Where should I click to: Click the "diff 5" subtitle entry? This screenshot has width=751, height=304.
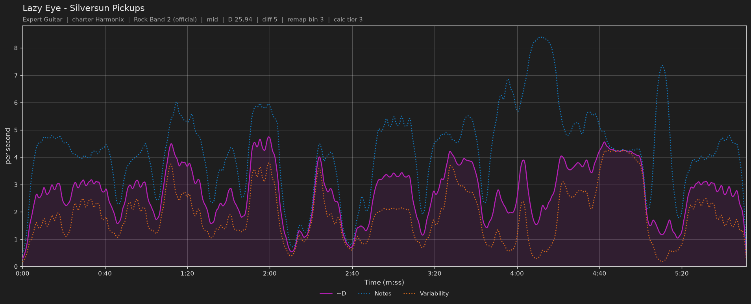pos(270,20)
